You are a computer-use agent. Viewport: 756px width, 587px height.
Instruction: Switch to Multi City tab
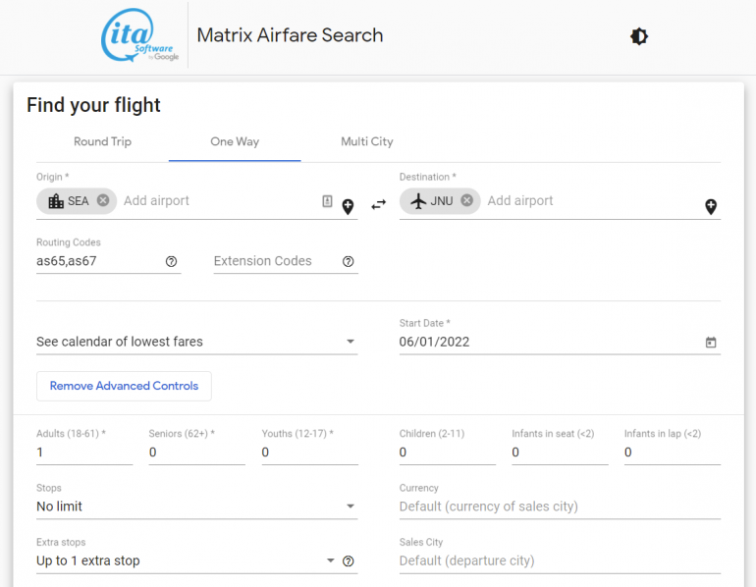coord(366,141)
